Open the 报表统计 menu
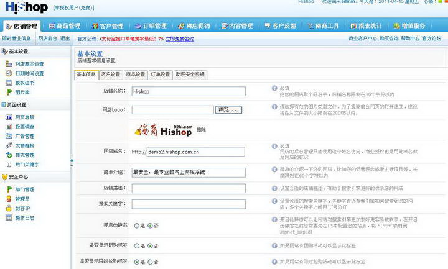 click(366, 26)
